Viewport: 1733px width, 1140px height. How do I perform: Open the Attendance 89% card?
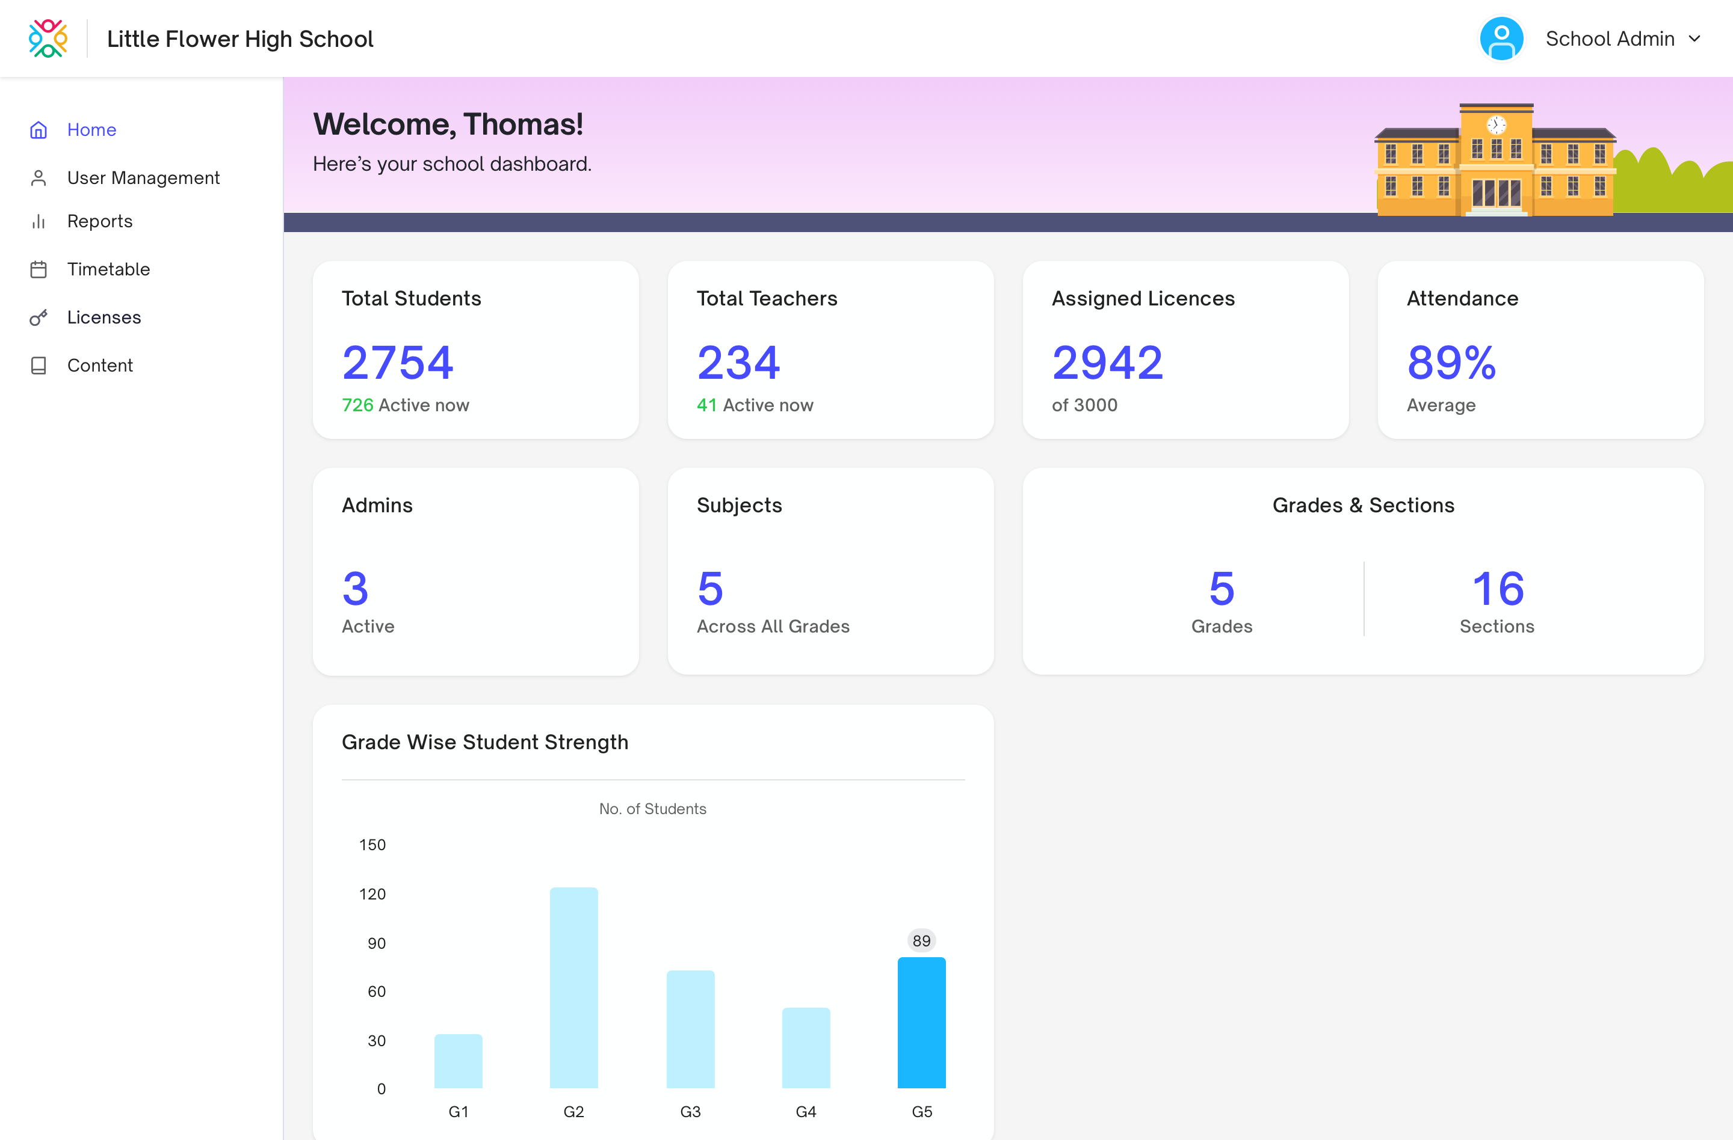[1540, 350]
